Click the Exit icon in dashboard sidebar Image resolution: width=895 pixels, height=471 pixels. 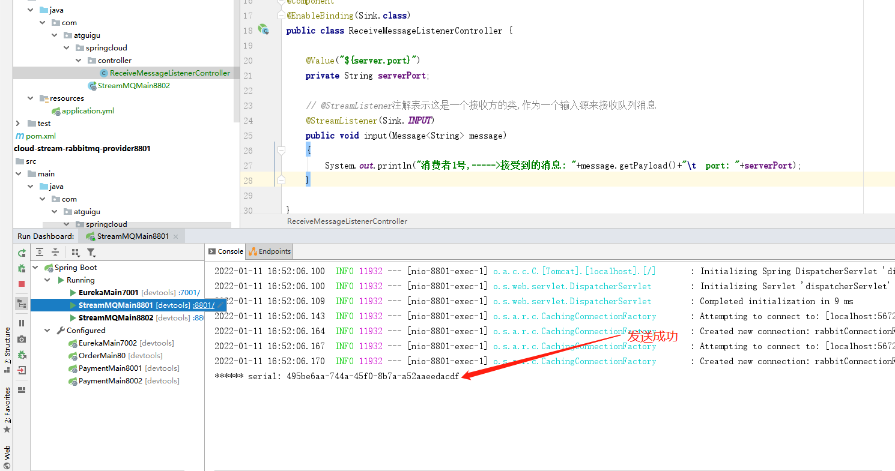[x=22, y=370]
